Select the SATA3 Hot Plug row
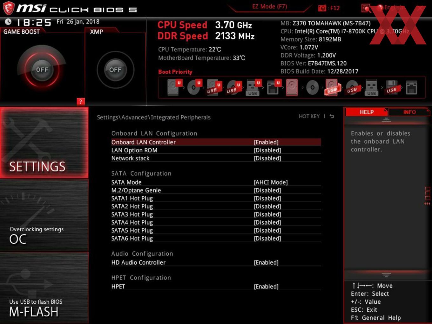The height and width of the screenshot is (324, 432). 216,214
